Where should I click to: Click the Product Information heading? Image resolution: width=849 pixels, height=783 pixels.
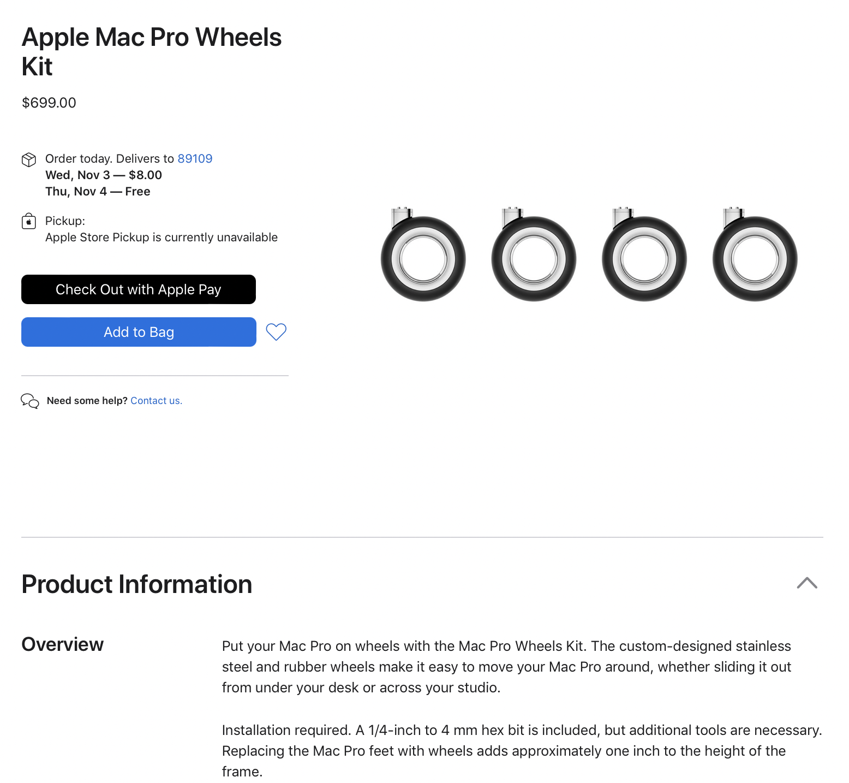pos(137,584)
